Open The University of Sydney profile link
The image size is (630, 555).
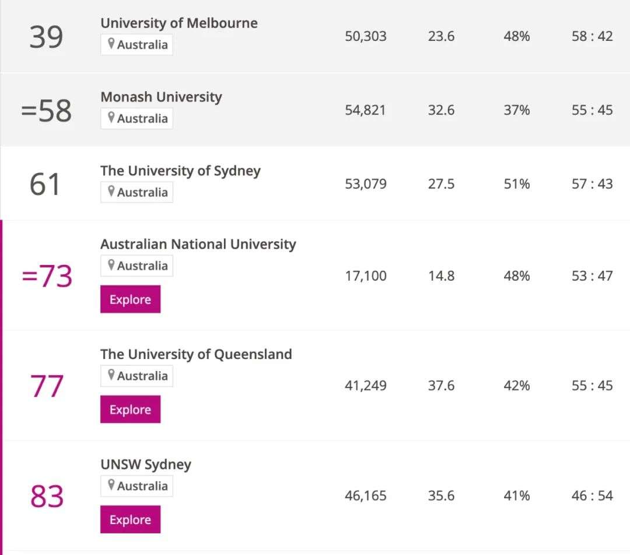click(x=180, y=171)
